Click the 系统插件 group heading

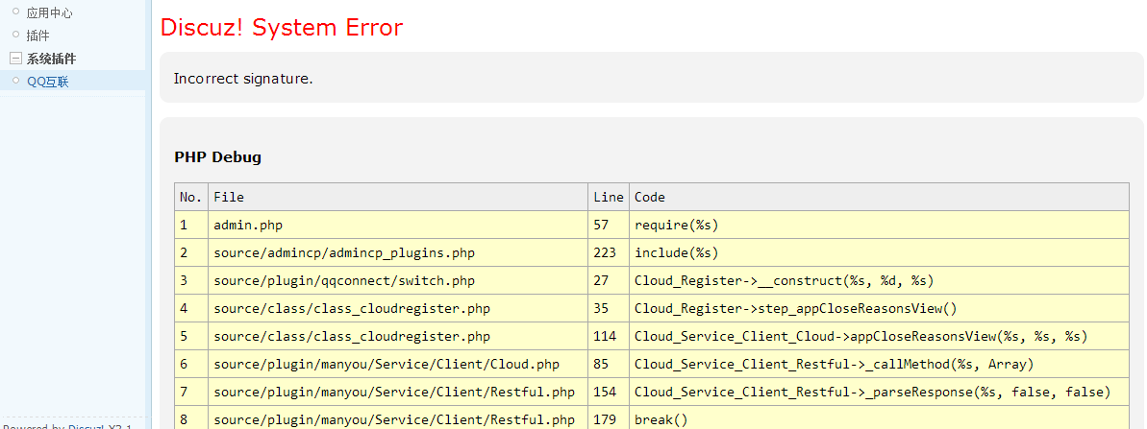[x=51, y=59]
